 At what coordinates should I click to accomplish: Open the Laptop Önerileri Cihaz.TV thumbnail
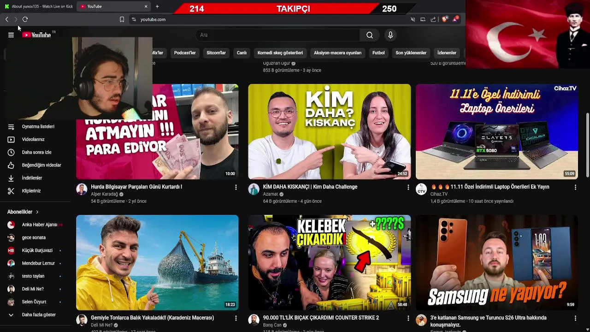pos(496,131)
